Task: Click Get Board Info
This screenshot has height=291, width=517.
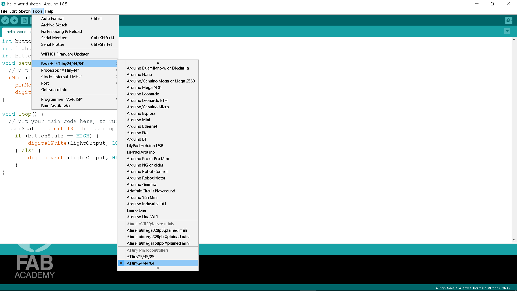Action: (x=75, y=90)
